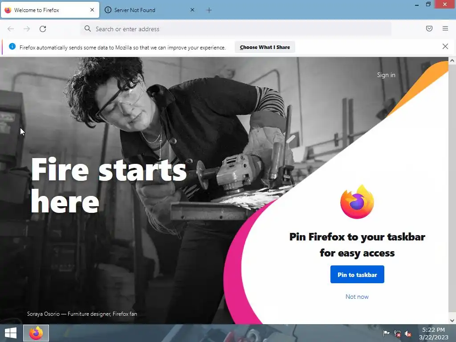
Task: Click the Pin to taskbar button
Action: 357,274
